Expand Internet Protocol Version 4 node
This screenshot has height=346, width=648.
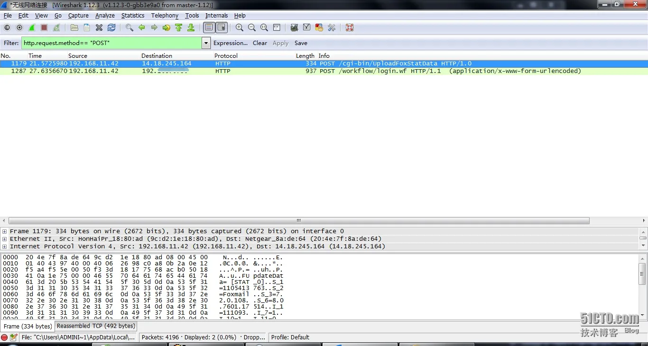5,246
